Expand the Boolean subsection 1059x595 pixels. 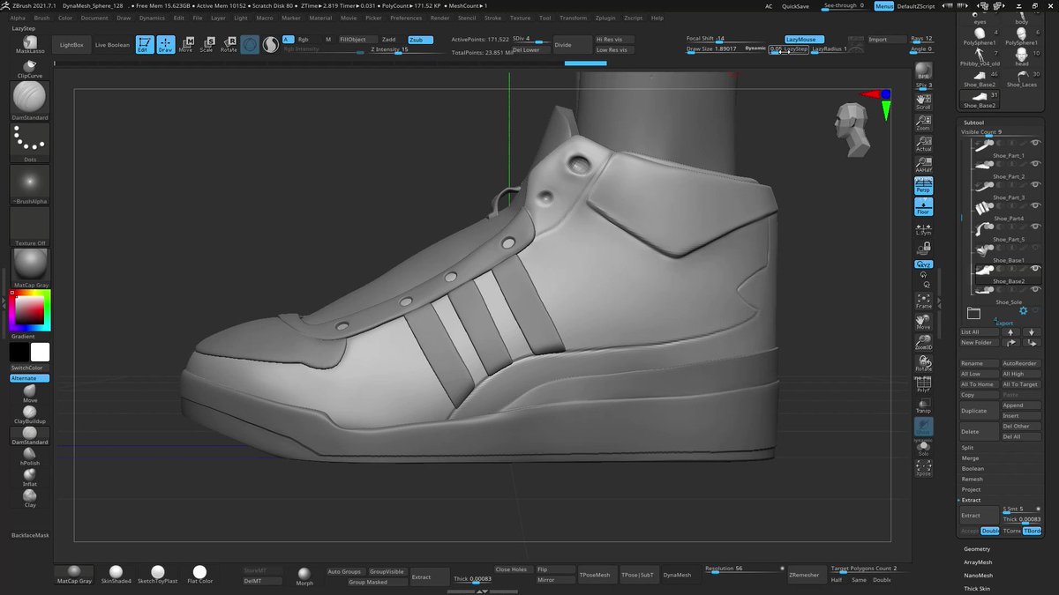(x=973, y=469)
